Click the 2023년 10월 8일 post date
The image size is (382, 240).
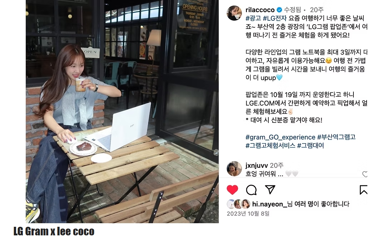[248, 214]
